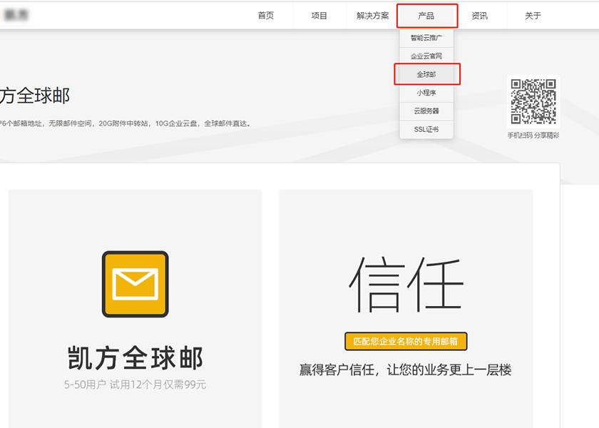
Task: Select the highlighted 全球邮 dropdown entry
Action: [x=427, y=74]
